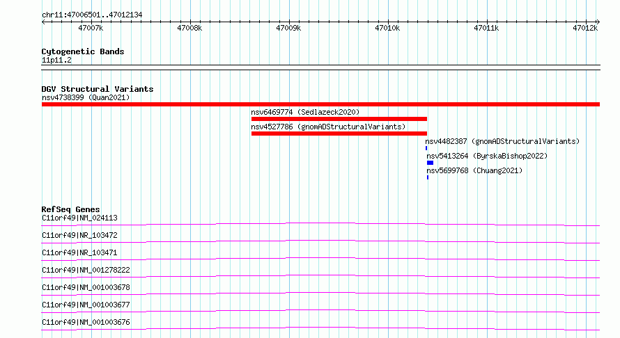Open the DGV Structural Variants track title
Viewport: 620px width, 338px height.
[x=98, y=89]
